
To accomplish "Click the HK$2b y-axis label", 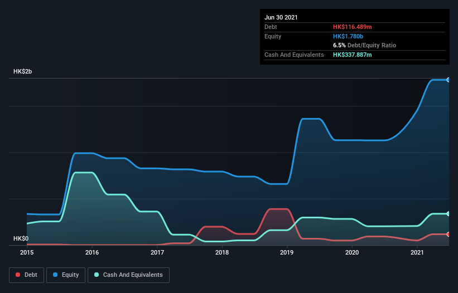I will point(22,71).
